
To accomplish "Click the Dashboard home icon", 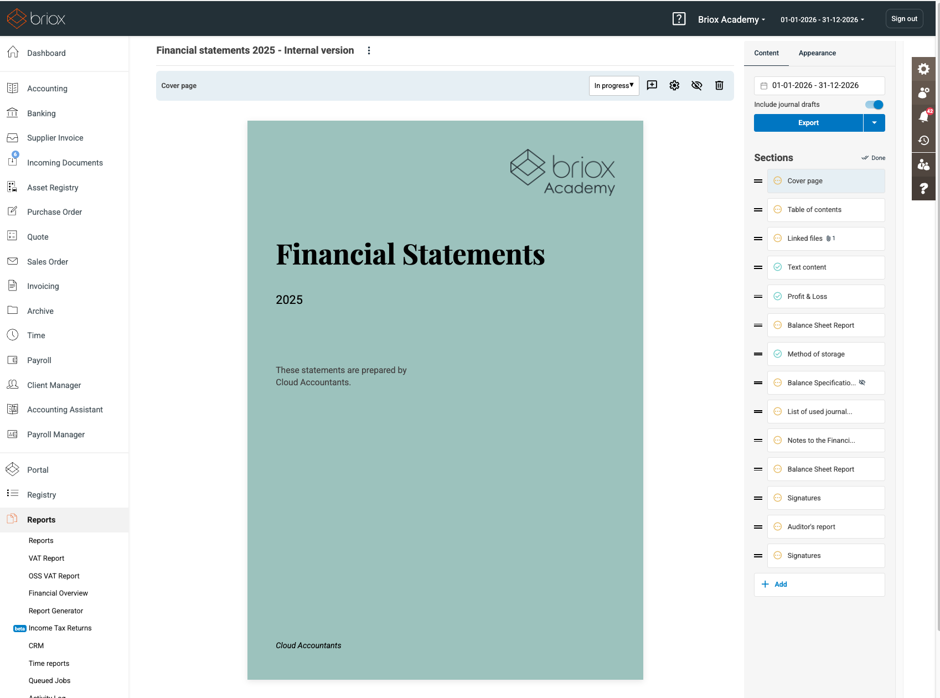I will click(13, 53).
